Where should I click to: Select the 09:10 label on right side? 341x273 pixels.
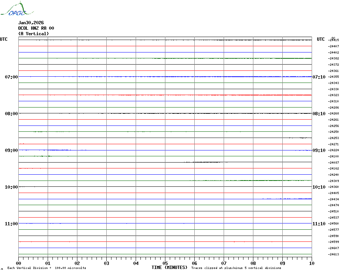click(x=319, y=150)
